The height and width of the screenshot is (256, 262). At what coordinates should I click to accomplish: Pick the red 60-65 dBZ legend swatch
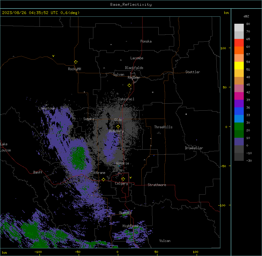tap(239, 43)
